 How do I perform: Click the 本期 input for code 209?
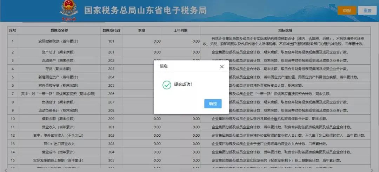coord(141,119)
